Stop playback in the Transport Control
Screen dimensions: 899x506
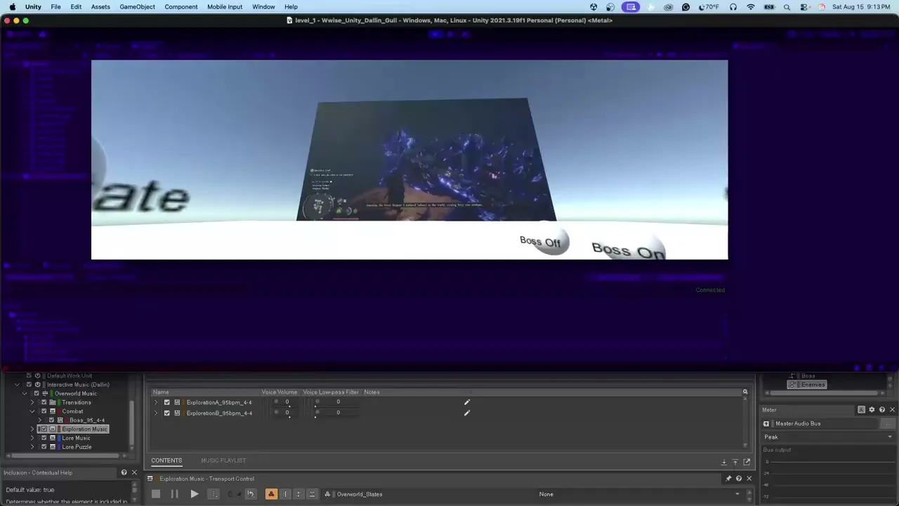point(156,494)
